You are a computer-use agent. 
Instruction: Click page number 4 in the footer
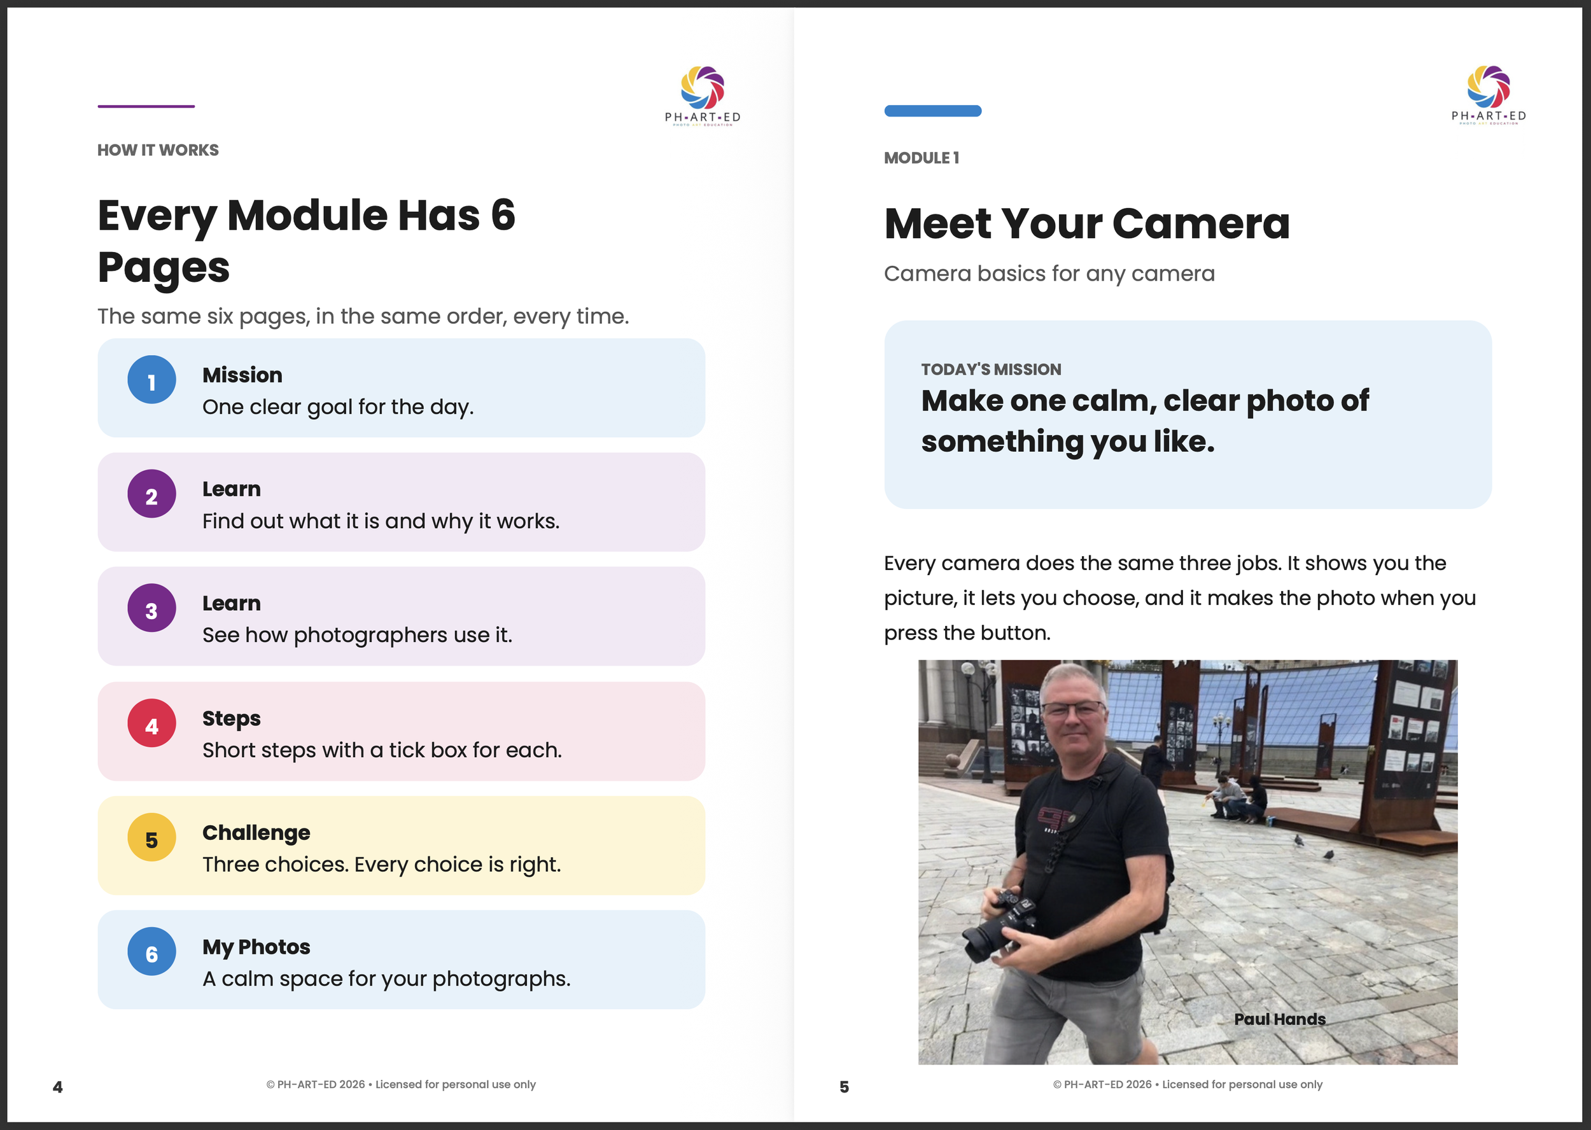(x=58, y=1087)
